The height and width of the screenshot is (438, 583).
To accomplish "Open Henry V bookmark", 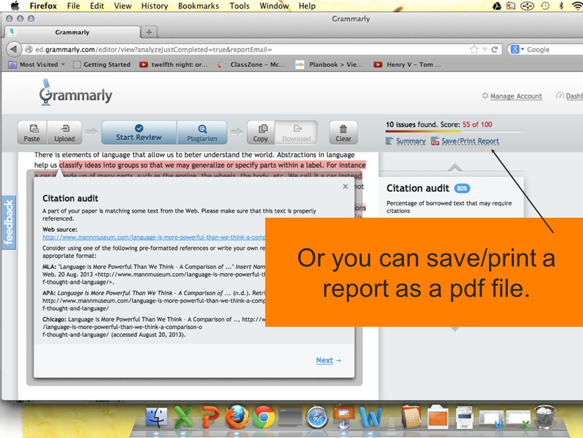I will pyautogui.click(x=407, y=65).
